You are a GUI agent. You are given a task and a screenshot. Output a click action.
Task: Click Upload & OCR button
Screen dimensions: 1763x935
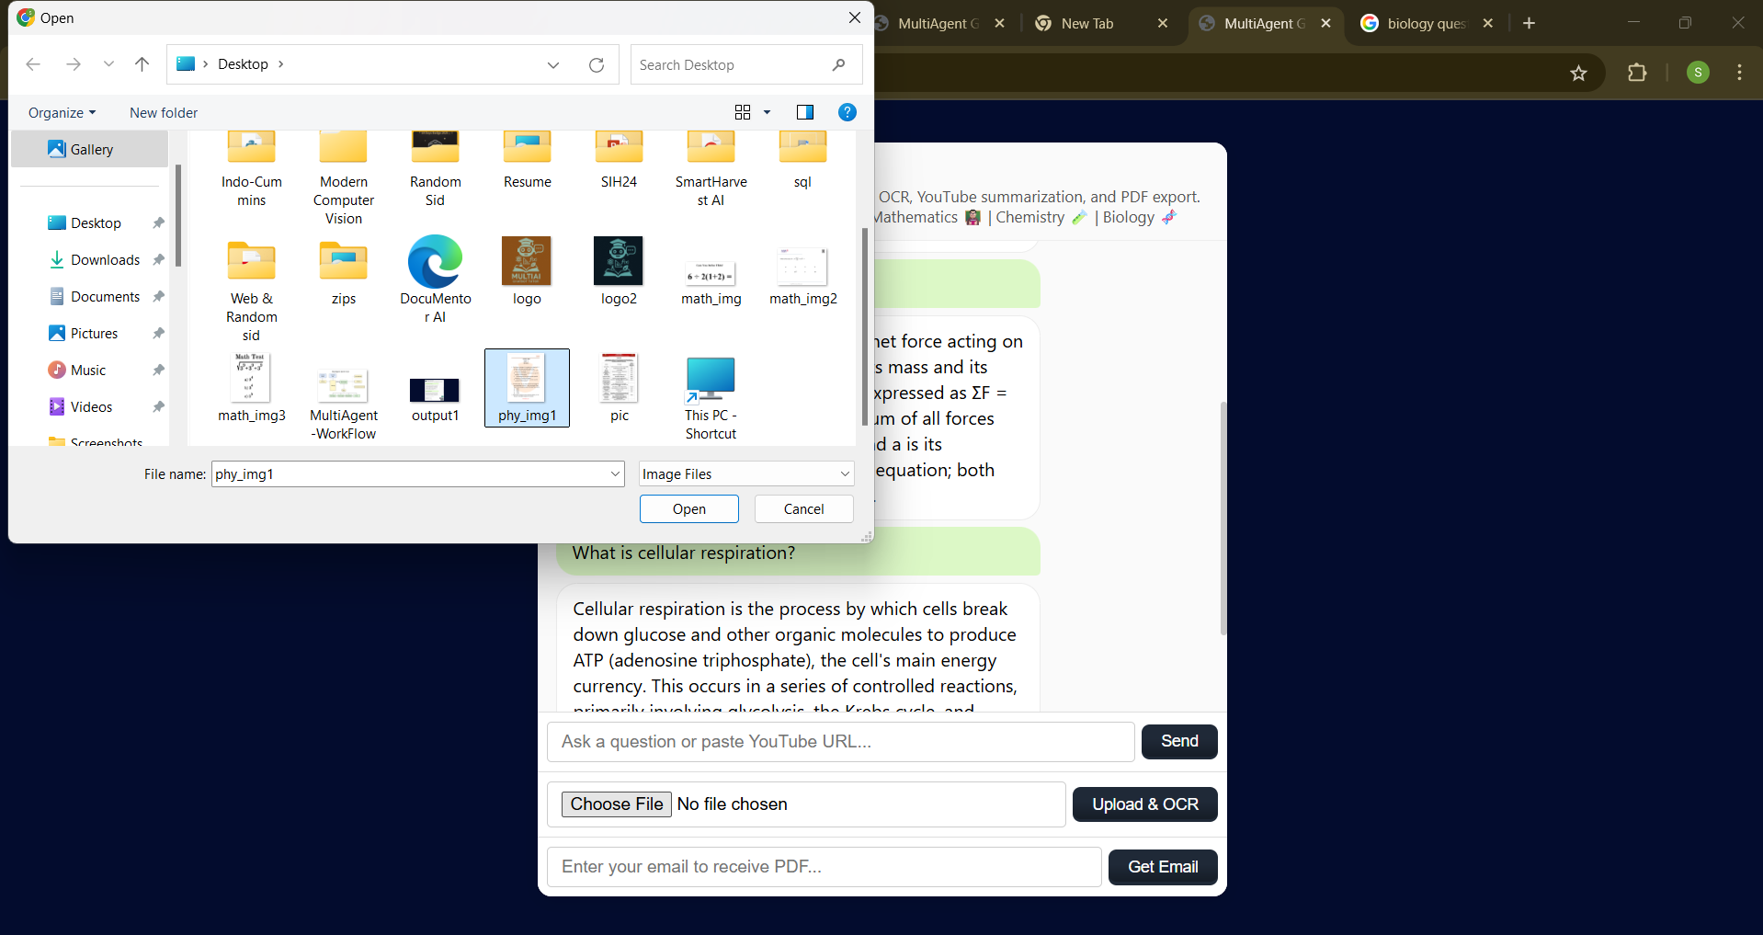1145,804
